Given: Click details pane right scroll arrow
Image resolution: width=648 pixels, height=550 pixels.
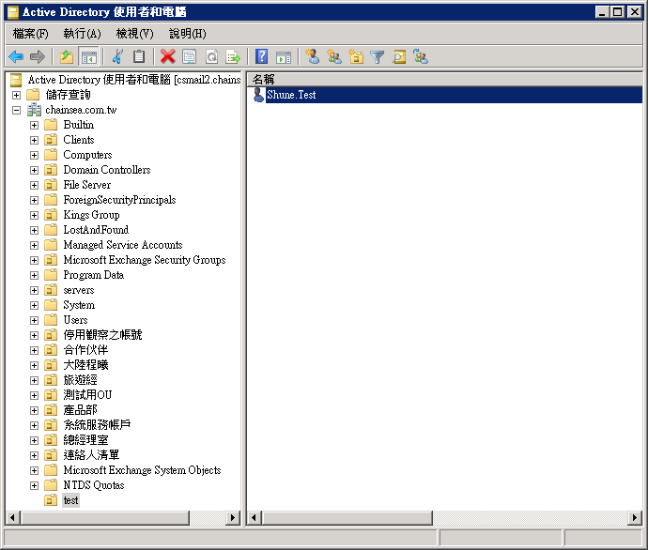Looking at the screenshot, I should (634, 517).
